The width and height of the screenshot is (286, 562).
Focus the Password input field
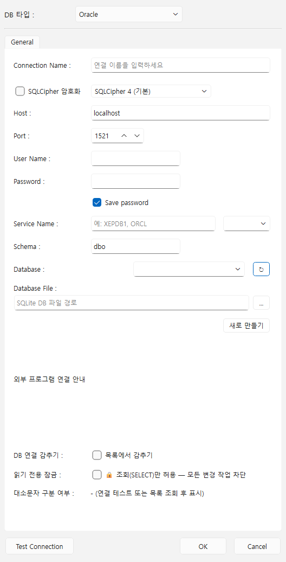[135, 181]
